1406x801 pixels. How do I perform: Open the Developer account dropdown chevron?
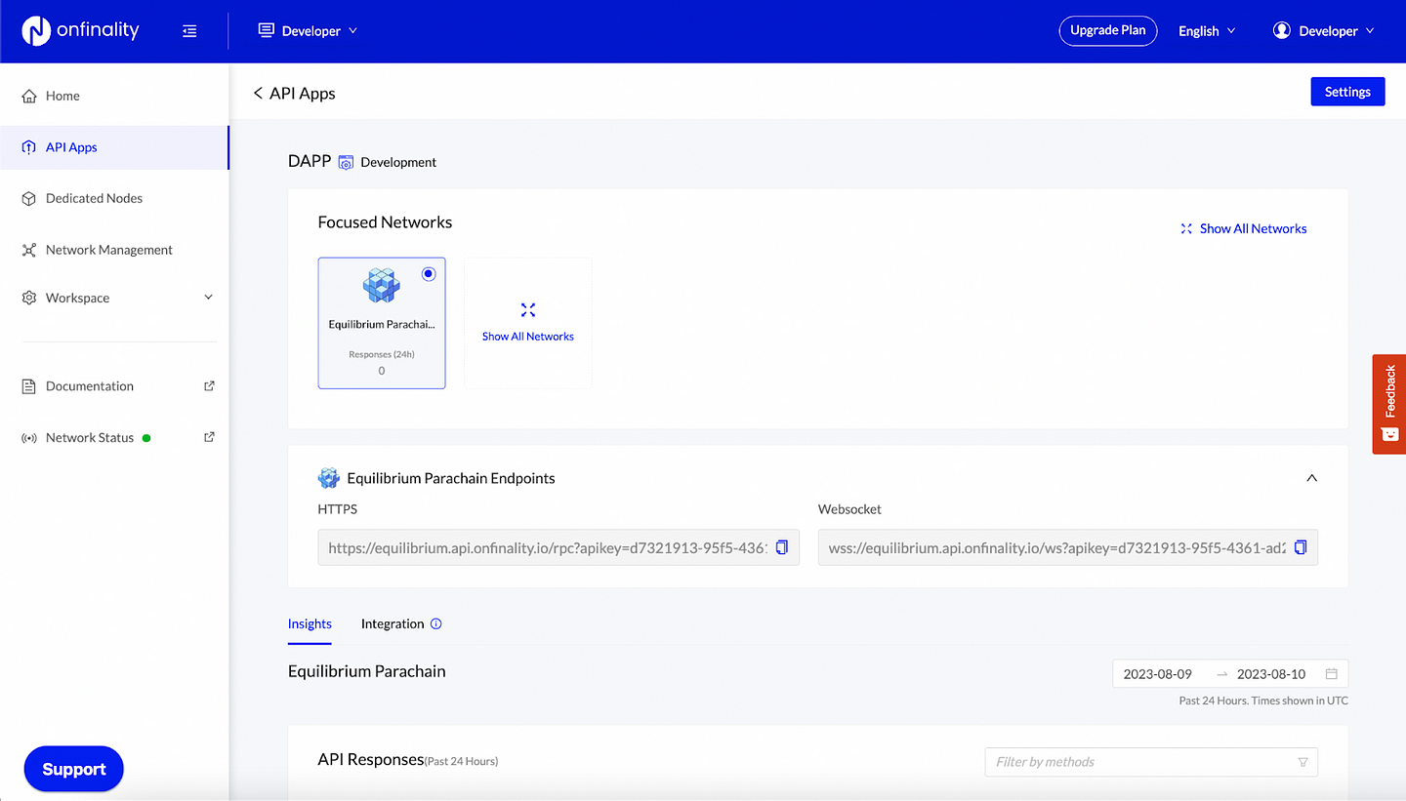coord(1370,30)
